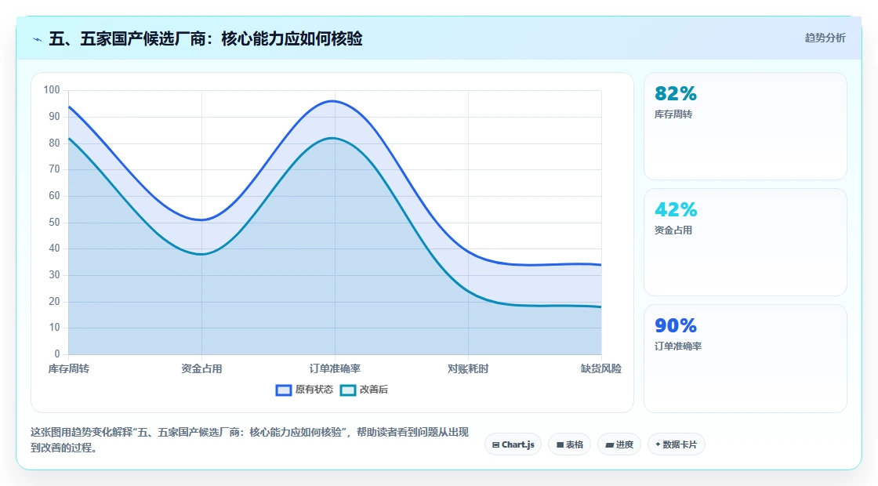Click the 趋势分析 label in header

[x=825, y=38]
